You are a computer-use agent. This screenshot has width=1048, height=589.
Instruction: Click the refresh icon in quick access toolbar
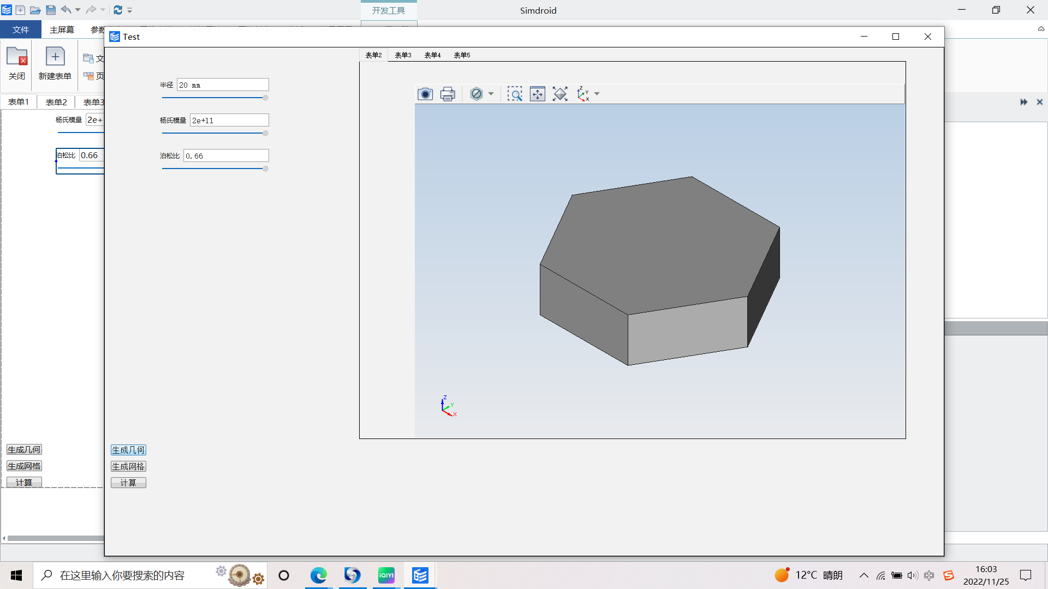117,10
